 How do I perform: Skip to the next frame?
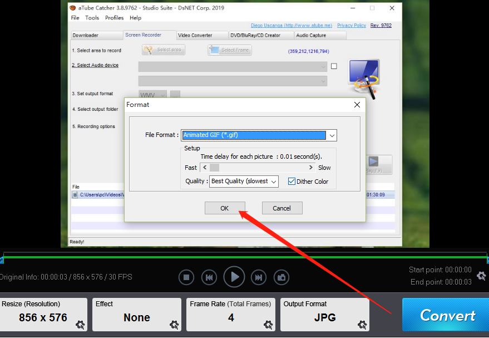coord(259,277)
